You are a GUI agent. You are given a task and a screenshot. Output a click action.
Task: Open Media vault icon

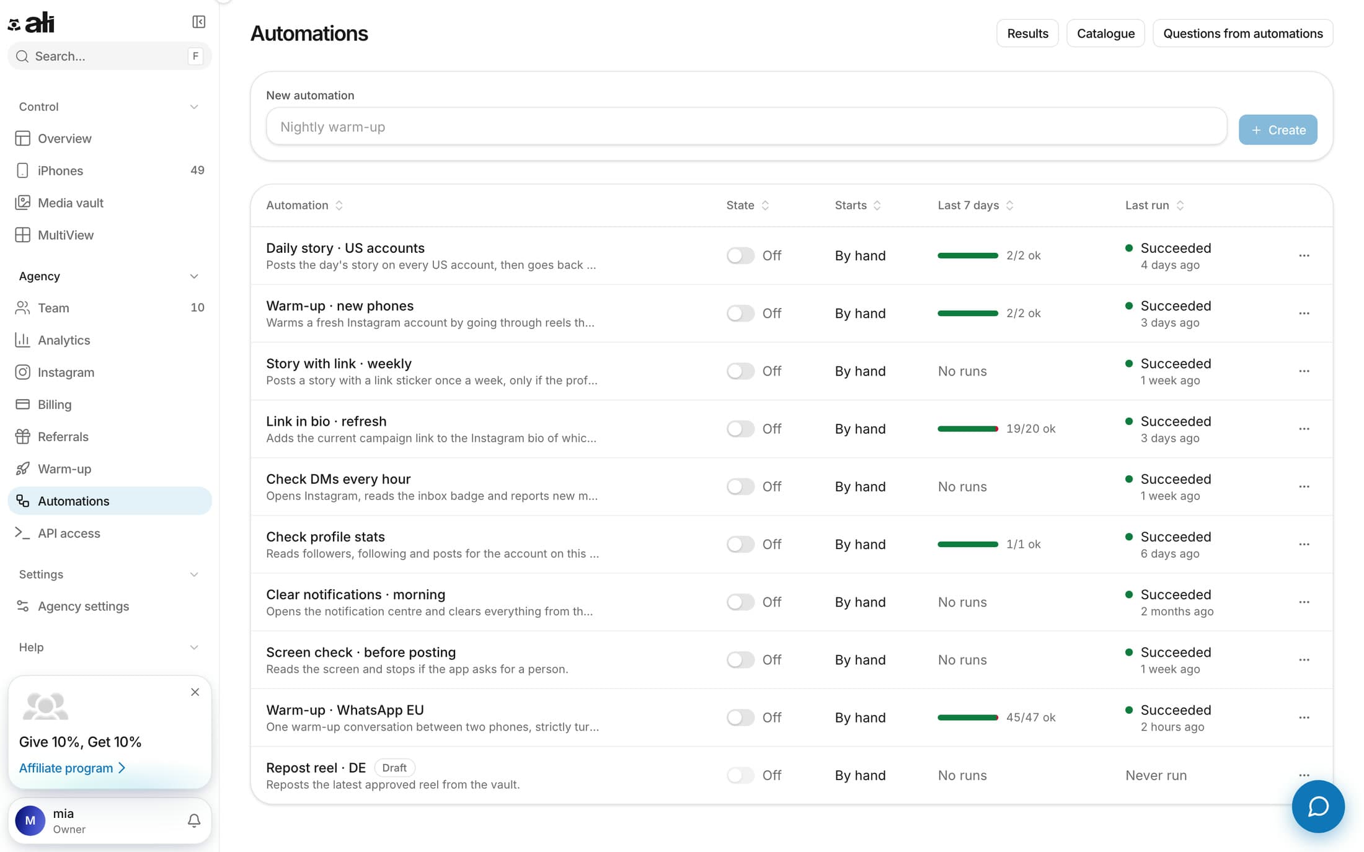click(x=23, y=203)
